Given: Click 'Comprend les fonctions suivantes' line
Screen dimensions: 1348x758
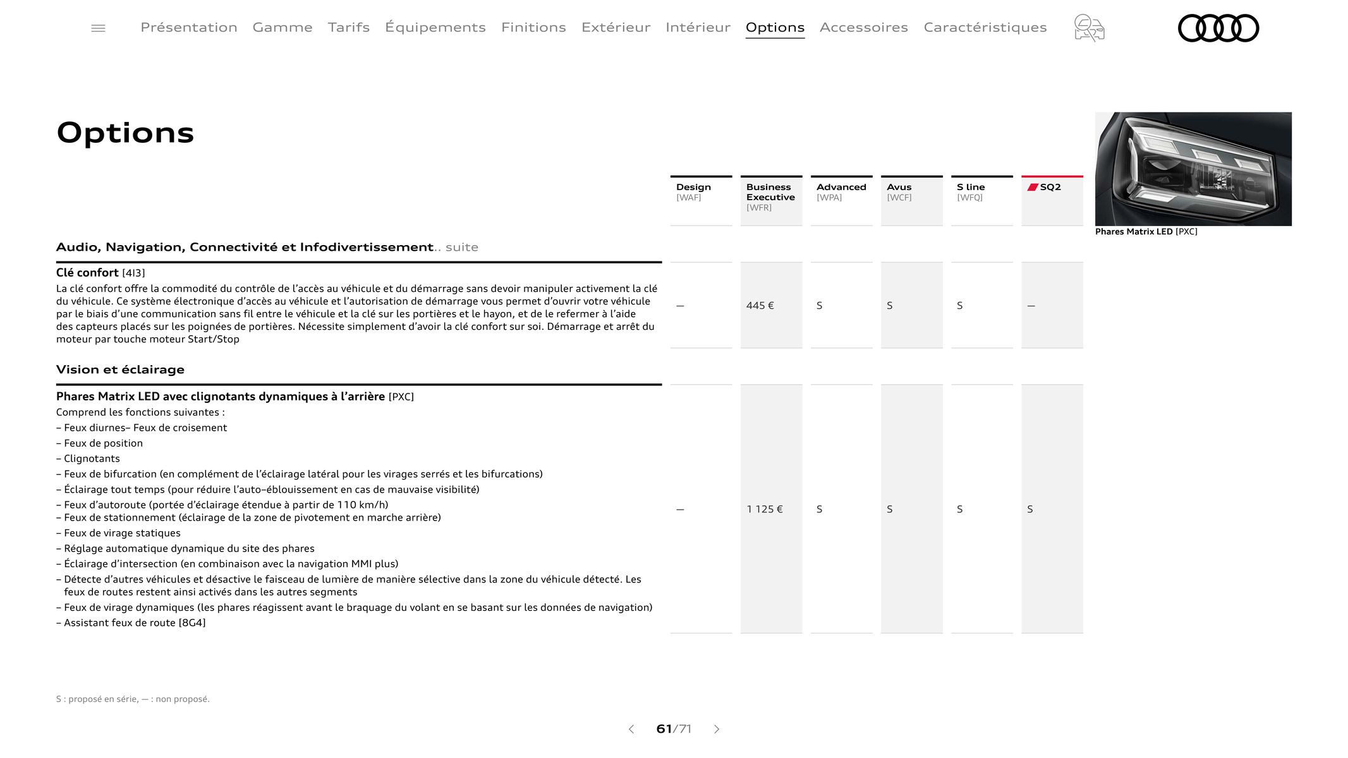Looking at the screenshot, I should coord(140,412).
